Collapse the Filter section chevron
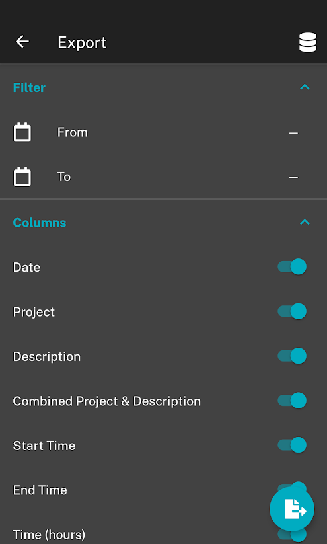327x544 pixels. pos(305,87)
